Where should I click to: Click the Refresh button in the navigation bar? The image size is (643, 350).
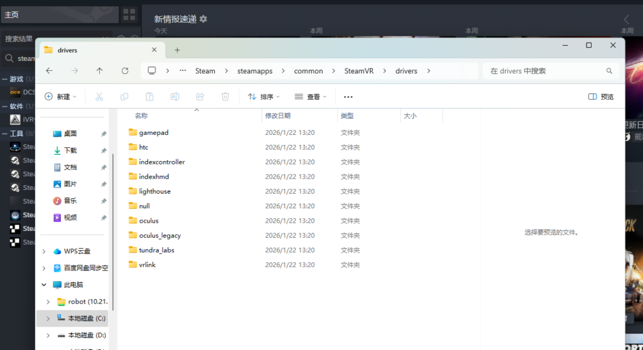point(125,71)
